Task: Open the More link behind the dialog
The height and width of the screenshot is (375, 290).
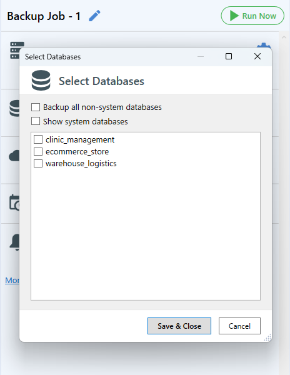Action: tap(12, 280)
